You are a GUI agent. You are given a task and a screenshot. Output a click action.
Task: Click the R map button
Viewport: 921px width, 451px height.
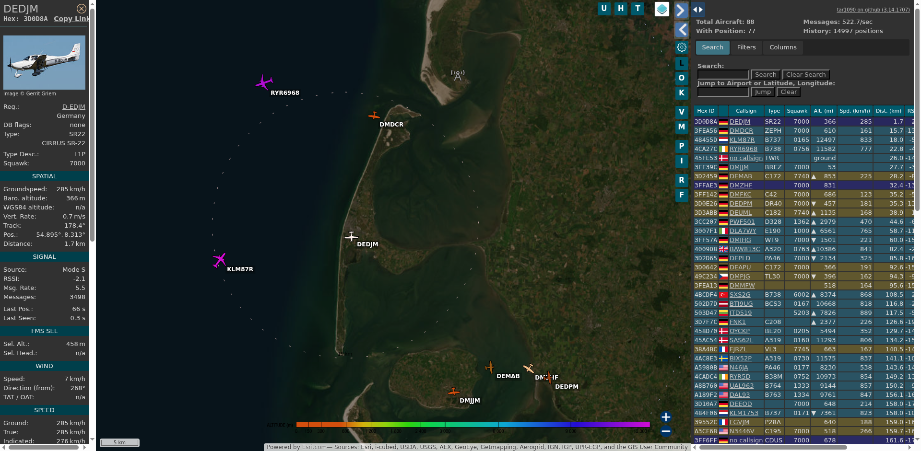click(x=682, y=180)
